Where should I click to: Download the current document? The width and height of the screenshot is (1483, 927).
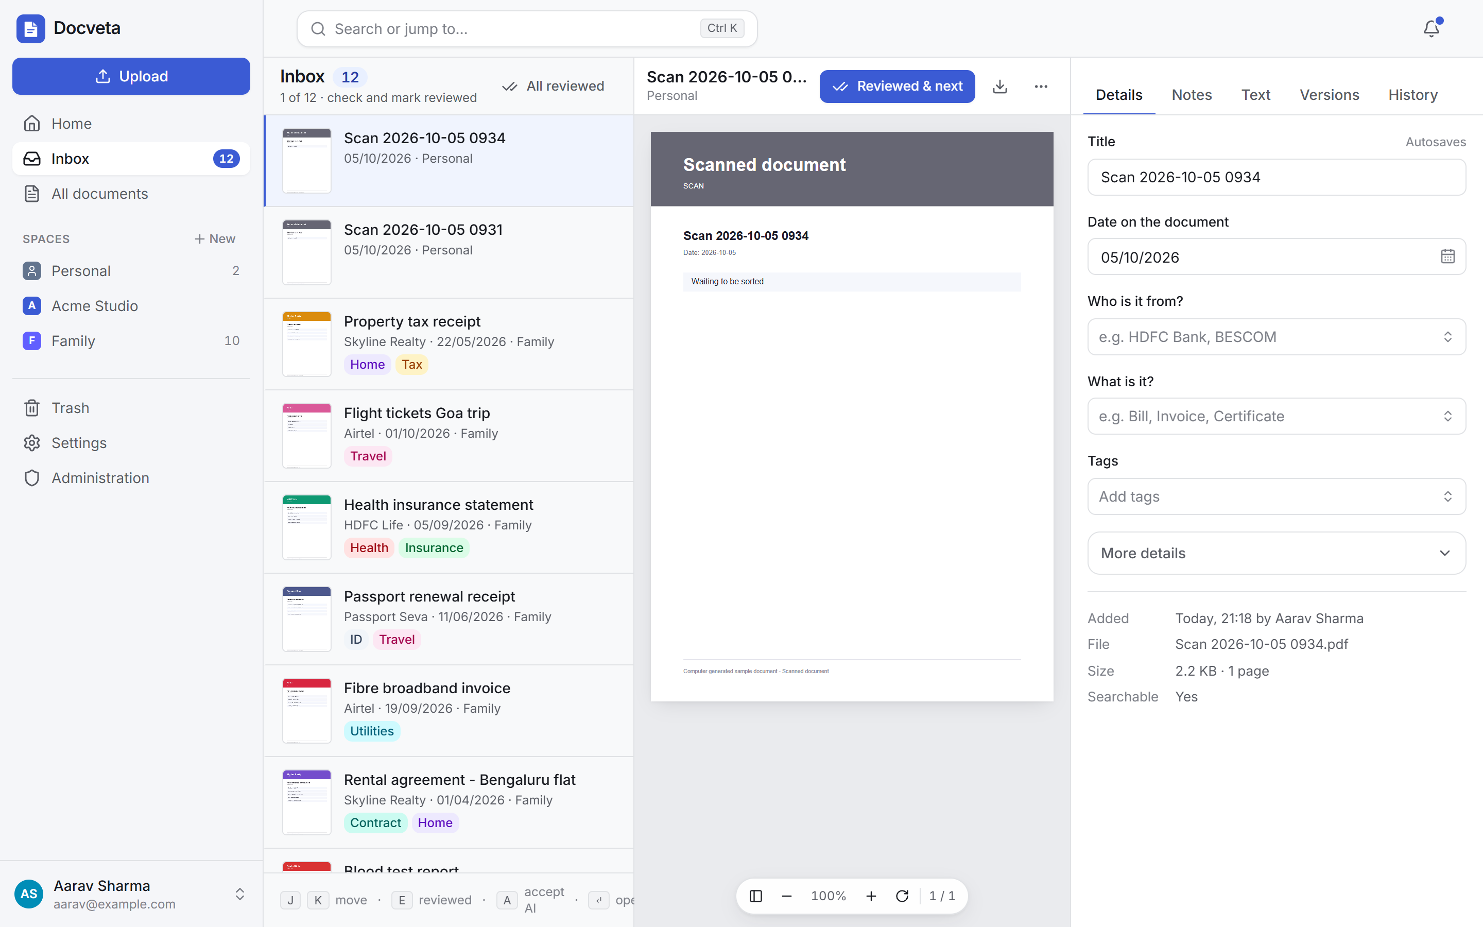pos(999,87)
